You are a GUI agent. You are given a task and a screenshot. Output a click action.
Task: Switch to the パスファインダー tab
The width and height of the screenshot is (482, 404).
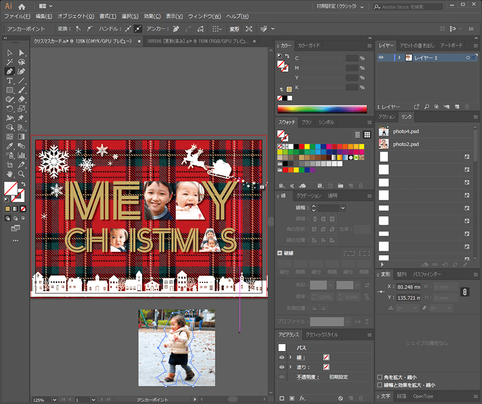pyautogui.click(x=427, y=274)
